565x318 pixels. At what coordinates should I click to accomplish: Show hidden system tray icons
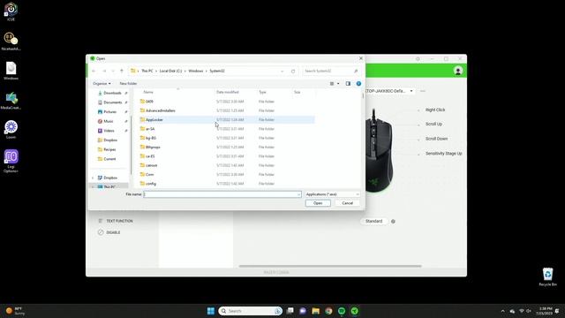click(x=502, y=311)
